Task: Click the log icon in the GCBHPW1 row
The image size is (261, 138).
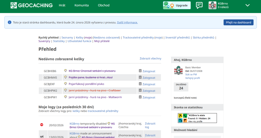Action: pyautogui.click(x=140, y=97)
